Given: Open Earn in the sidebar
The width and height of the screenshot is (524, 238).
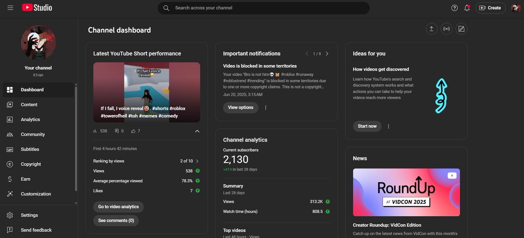Looking at the screenshot, I should point(38,179).
